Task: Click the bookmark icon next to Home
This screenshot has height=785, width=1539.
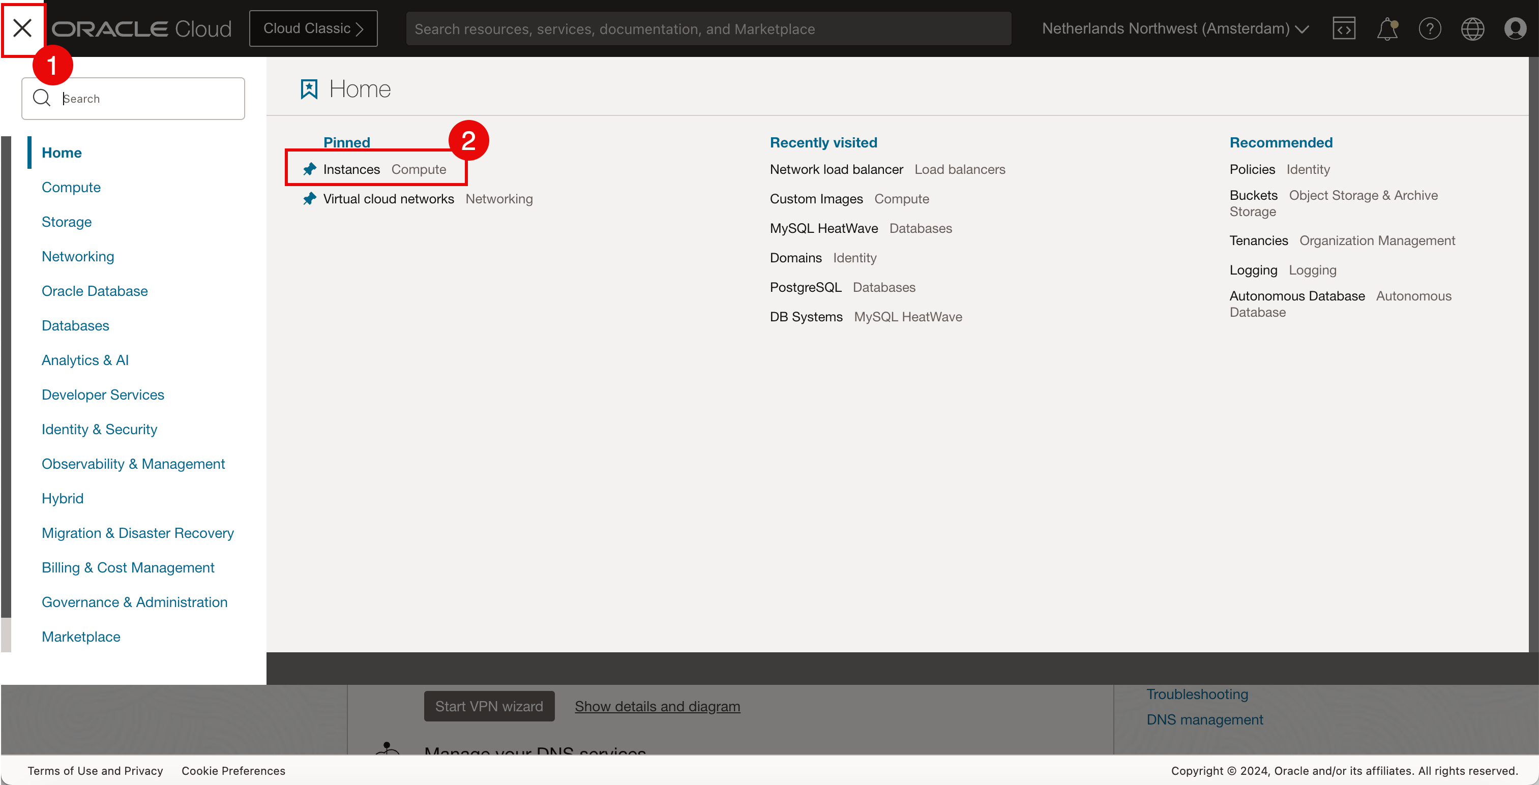Action: [x=309, y=89]
